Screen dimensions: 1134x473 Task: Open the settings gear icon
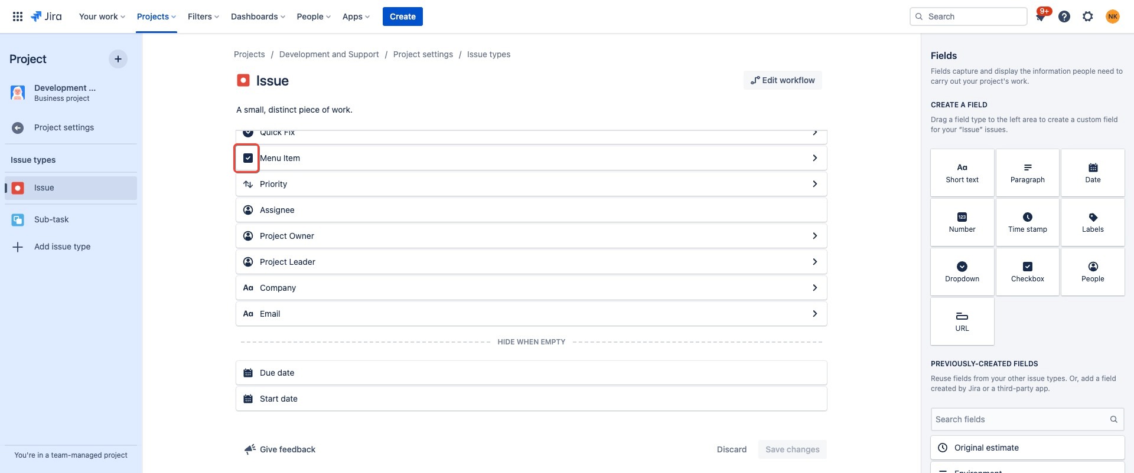[1088, 17]
